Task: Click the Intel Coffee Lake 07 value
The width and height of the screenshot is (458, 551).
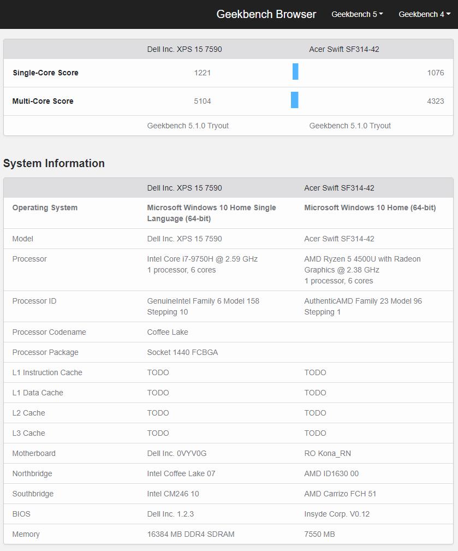Action: (x=181, y=473)
